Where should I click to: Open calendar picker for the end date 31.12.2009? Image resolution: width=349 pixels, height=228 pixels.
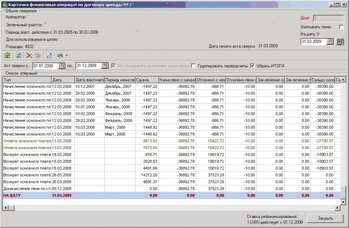pyautogui.click(x=105, y=65)
